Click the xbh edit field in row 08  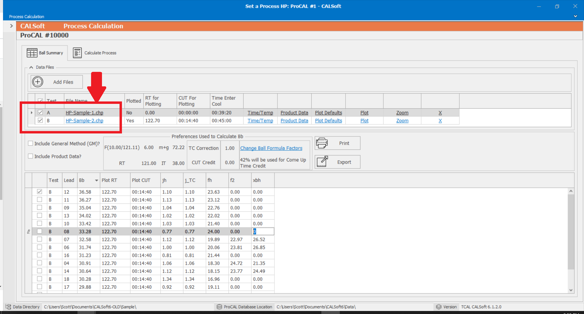pos(263,232)
